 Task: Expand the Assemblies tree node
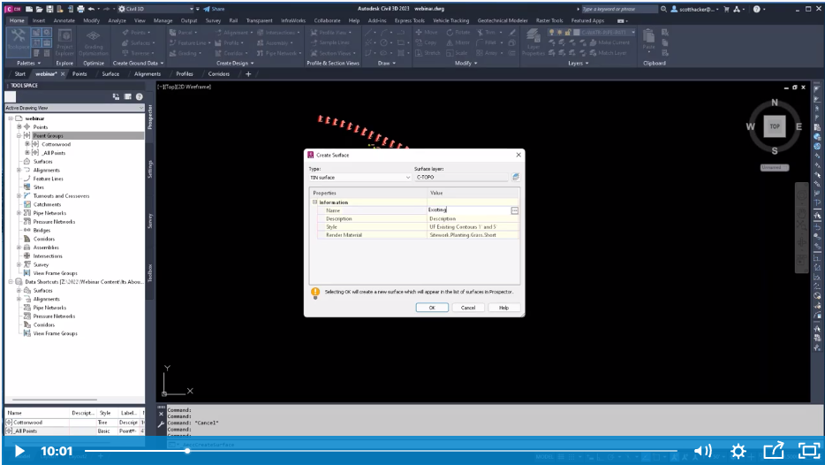[19, 248]
